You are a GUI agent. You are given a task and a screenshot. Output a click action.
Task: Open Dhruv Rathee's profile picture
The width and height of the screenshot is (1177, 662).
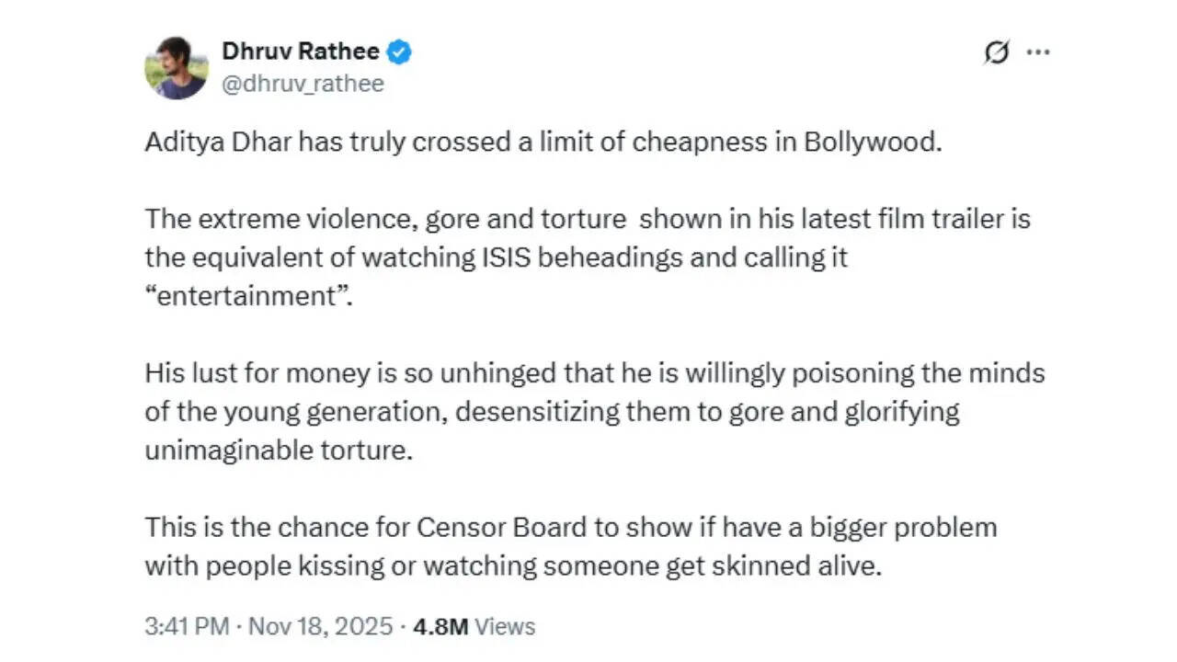(176, 68)
